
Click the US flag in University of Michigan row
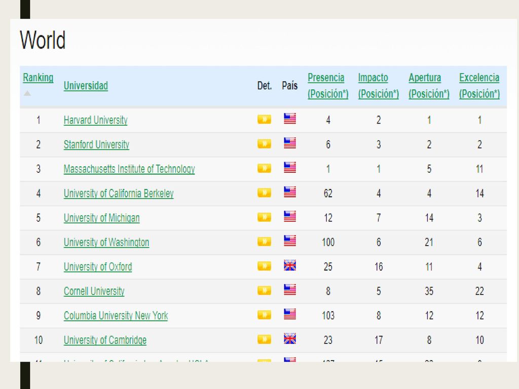click(289, 216)
